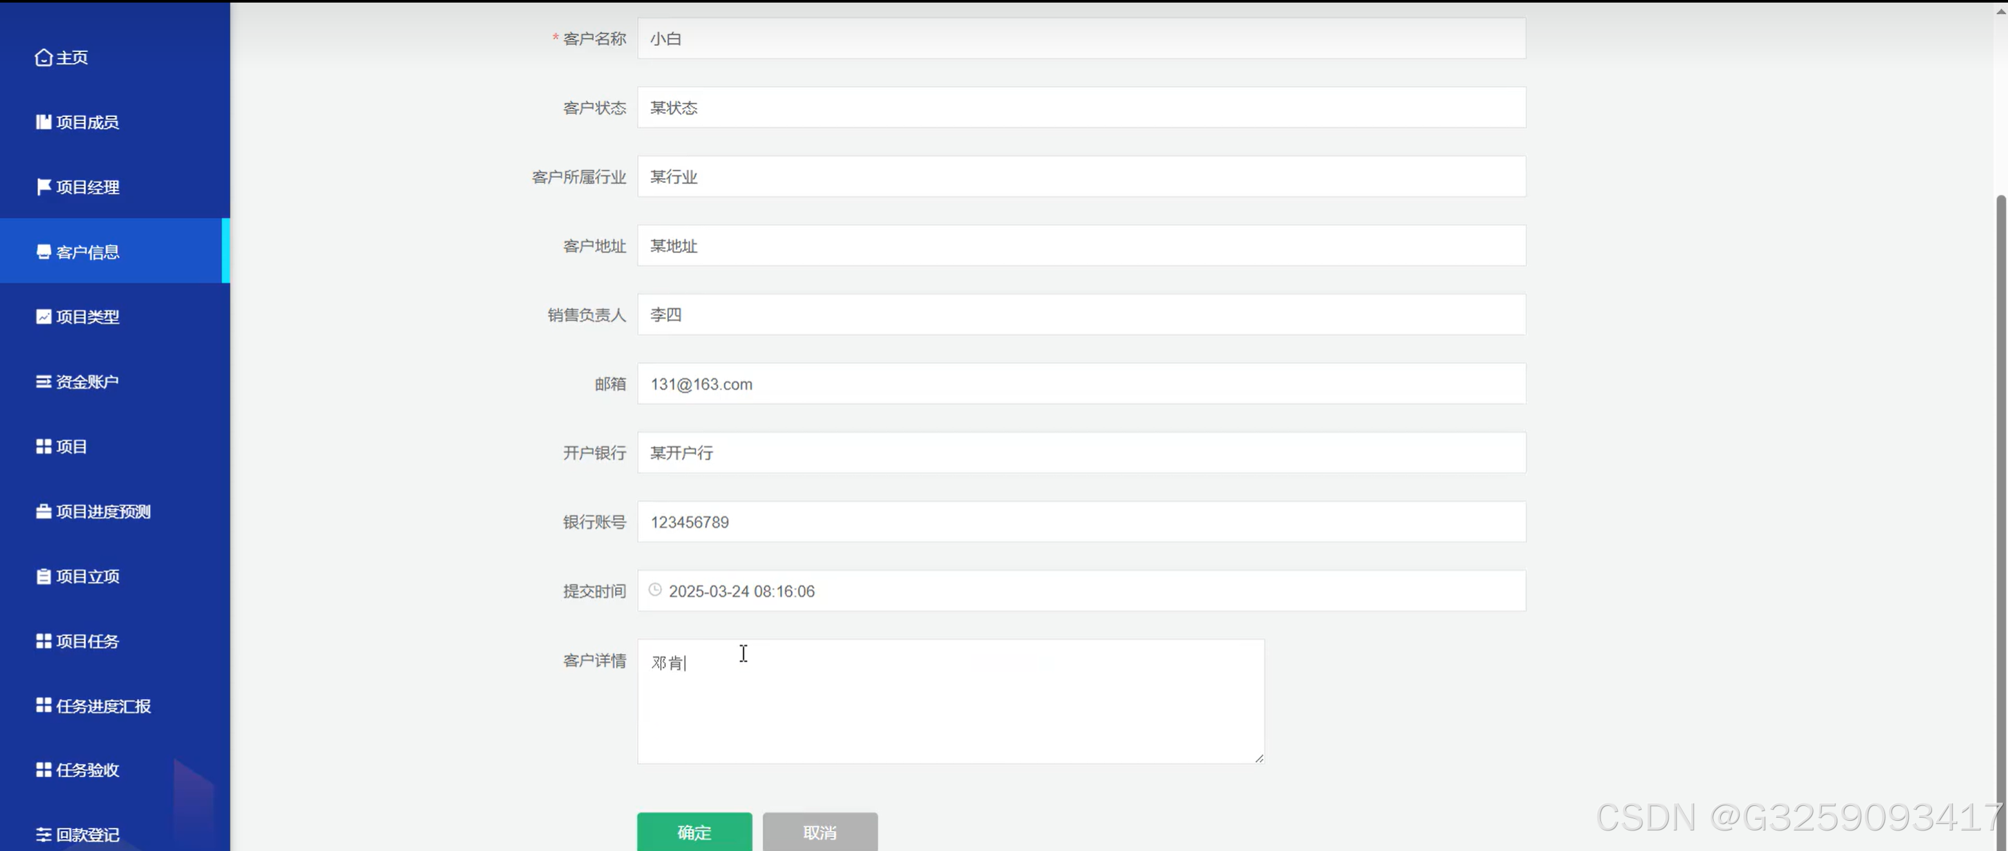This screenshot has height=851, width=2008.
Task: Open the 资金账户 section
Action: tap(115, 381)
